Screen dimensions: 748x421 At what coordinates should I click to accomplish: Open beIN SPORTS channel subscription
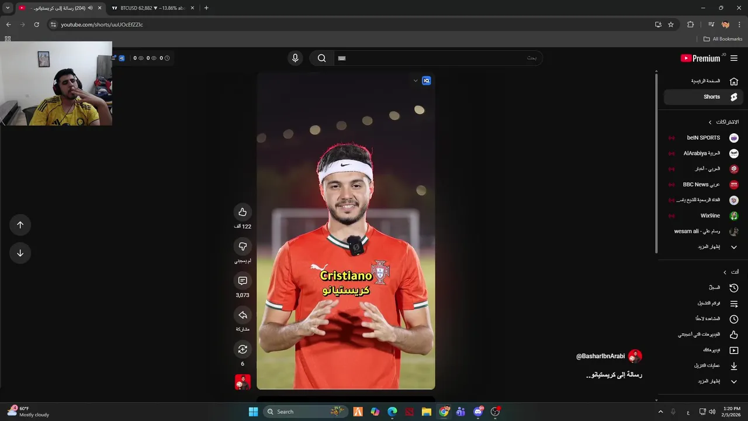703,138
